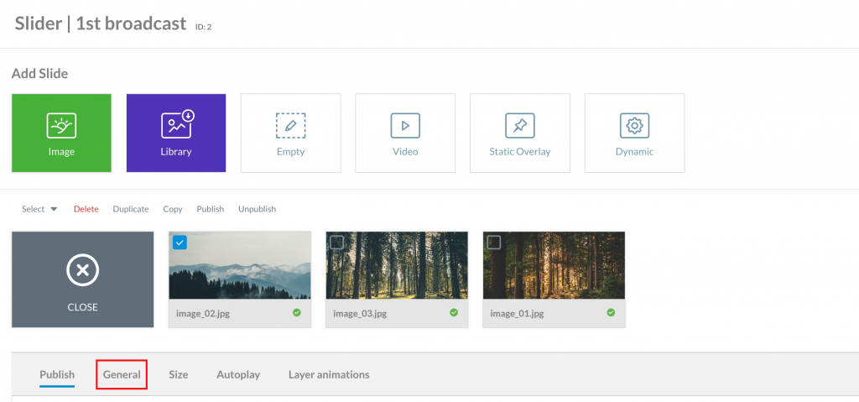
Task: Switch to the General tab
Action: coord(122,374)
